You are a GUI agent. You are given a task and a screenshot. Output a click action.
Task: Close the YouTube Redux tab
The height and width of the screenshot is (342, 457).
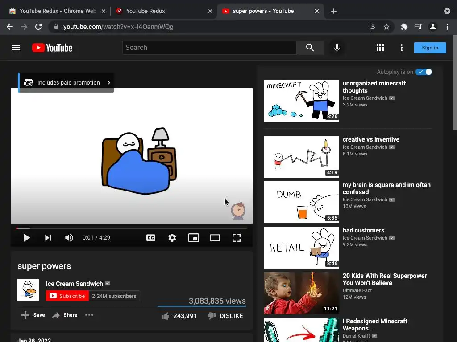click(210, 11)
